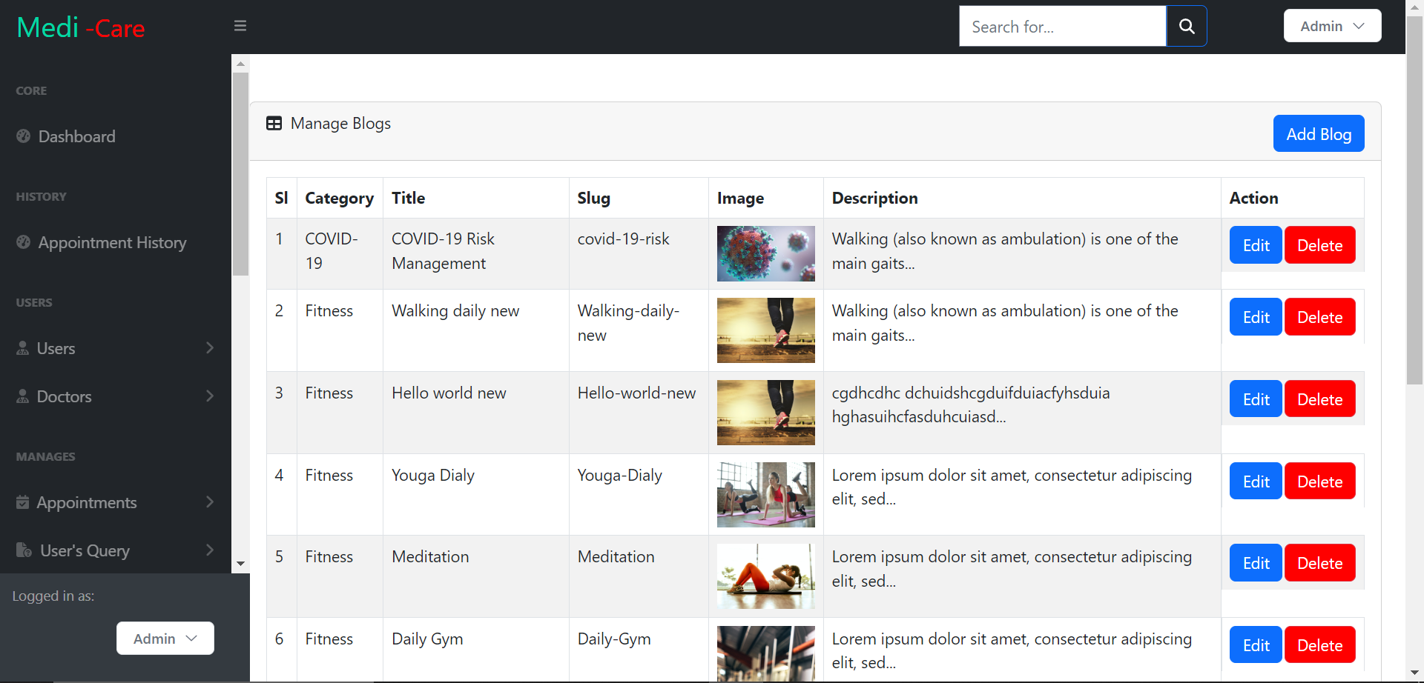
Task: Click the hamburger menu icon
Action: coord(240,25)
